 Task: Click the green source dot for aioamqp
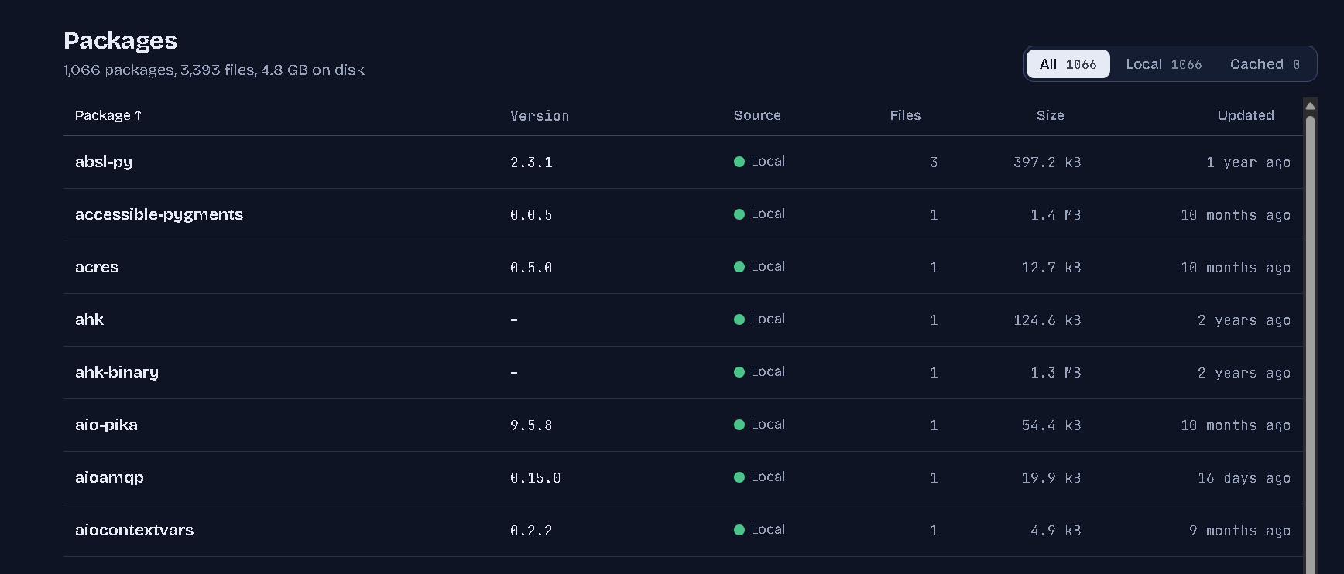[739, 477]
